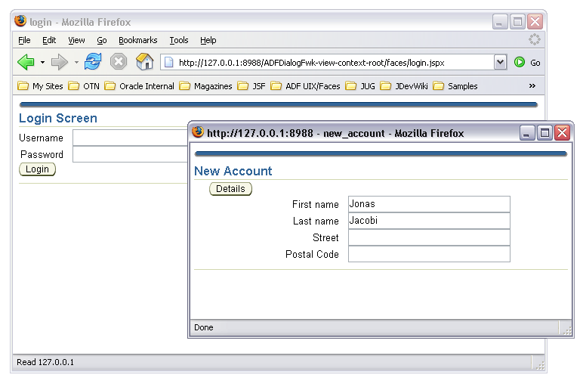Open the Tools menu
Viewport: 583px width, 384px height.
[x=179, y=40]
